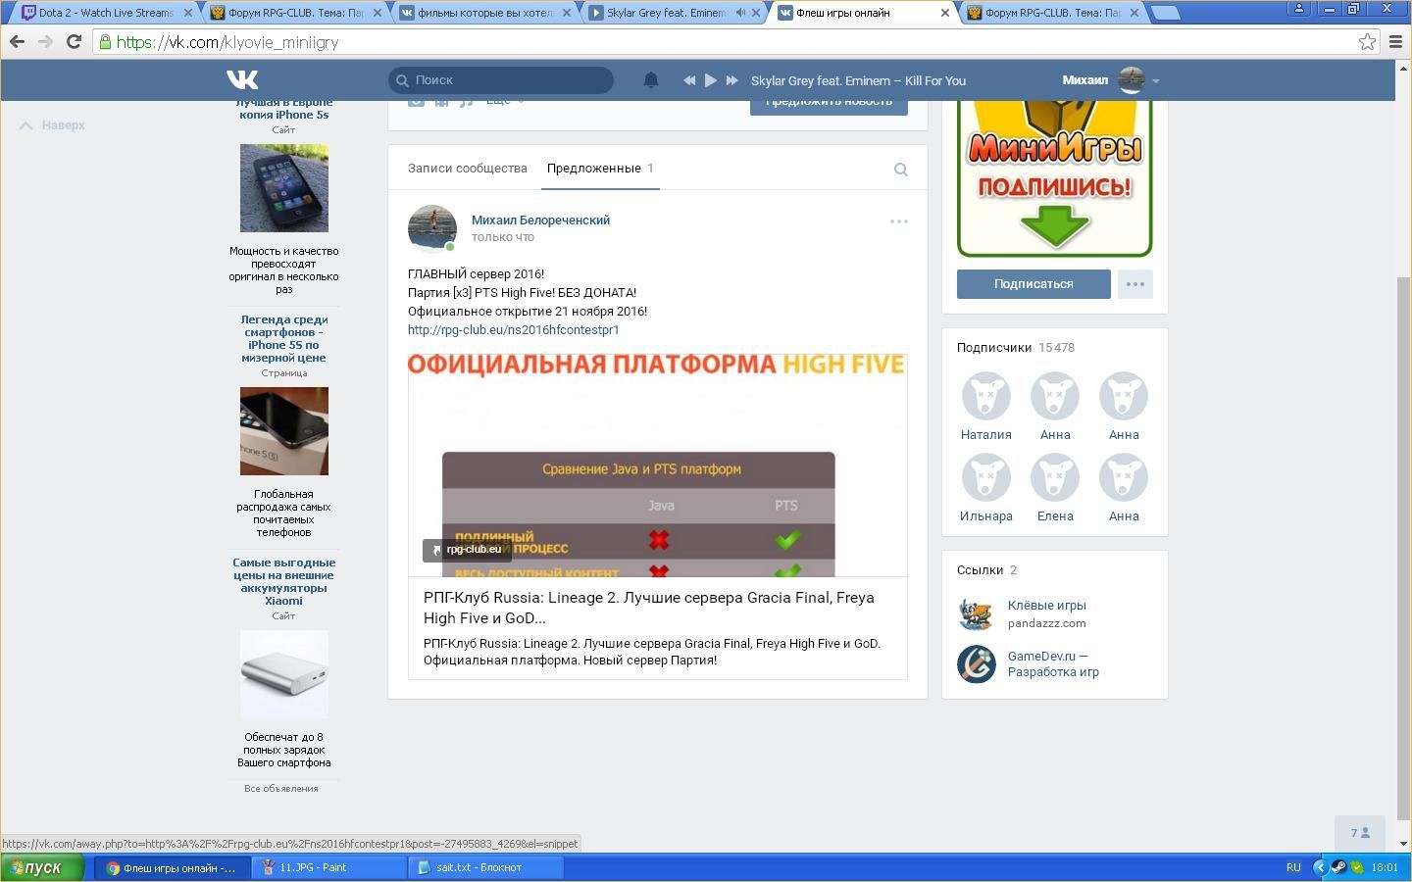Click the GameDev.ru link icon
The image size is (1412, 882).
977,664
